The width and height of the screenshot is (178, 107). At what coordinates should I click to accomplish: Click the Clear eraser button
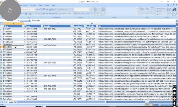(159, 14)
